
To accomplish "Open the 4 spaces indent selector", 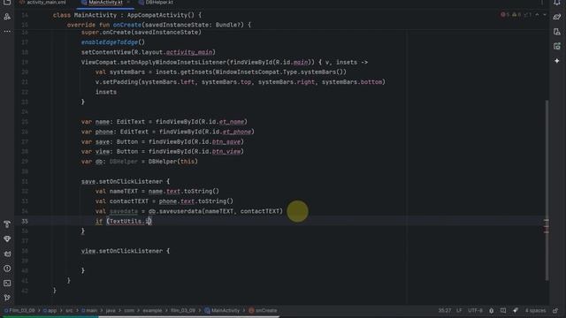I will click(x=535, y=310).
